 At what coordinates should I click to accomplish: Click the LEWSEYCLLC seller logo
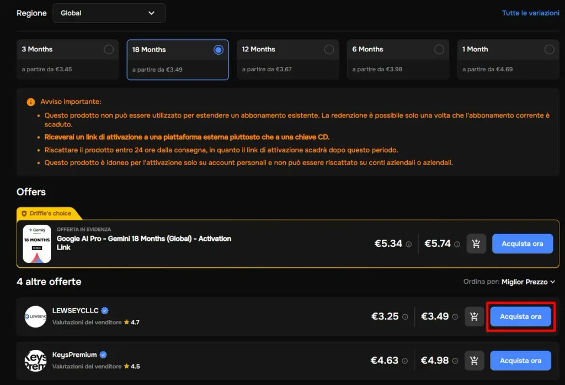35,317
